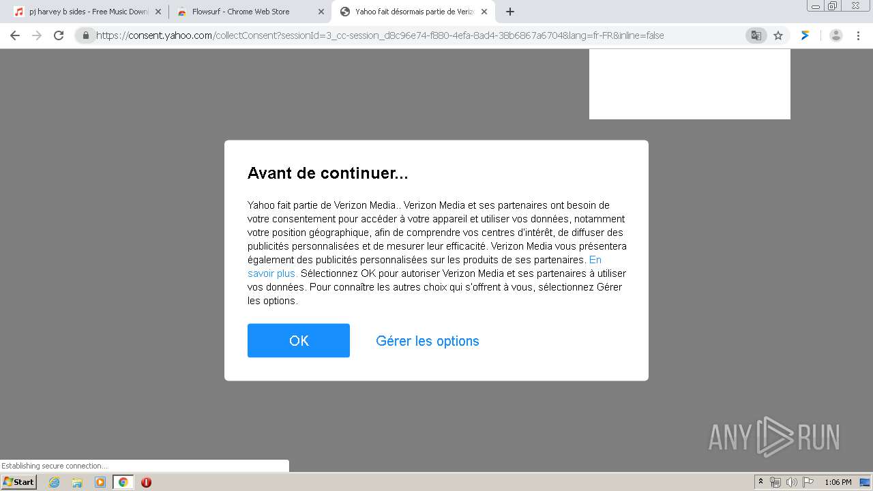Open the Gérer les options link
This screenshot has height=491, width=873.
click(428, 341)
